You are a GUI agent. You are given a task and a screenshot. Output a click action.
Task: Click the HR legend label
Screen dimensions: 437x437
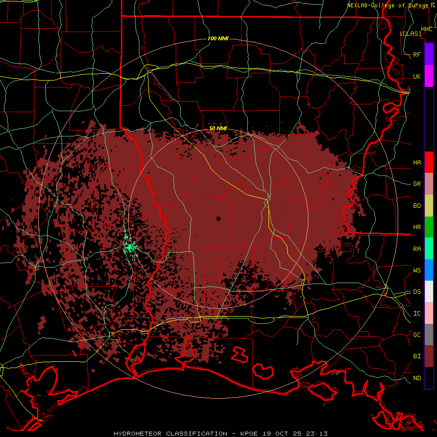417,227
